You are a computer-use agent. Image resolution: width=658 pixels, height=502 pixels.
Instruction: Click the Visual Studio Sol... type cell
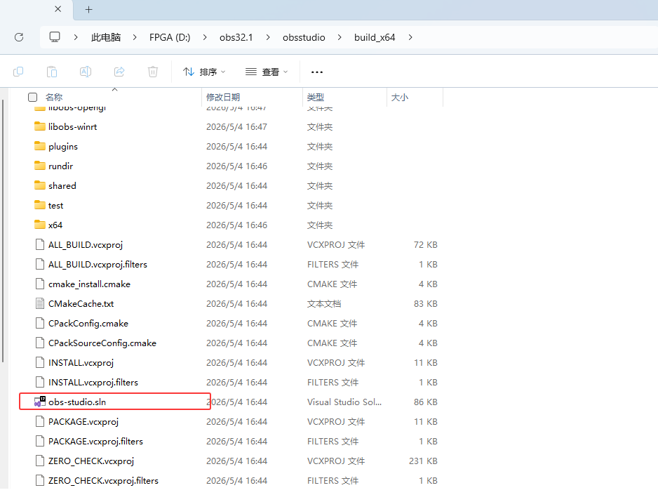click(x=344, y=402)
